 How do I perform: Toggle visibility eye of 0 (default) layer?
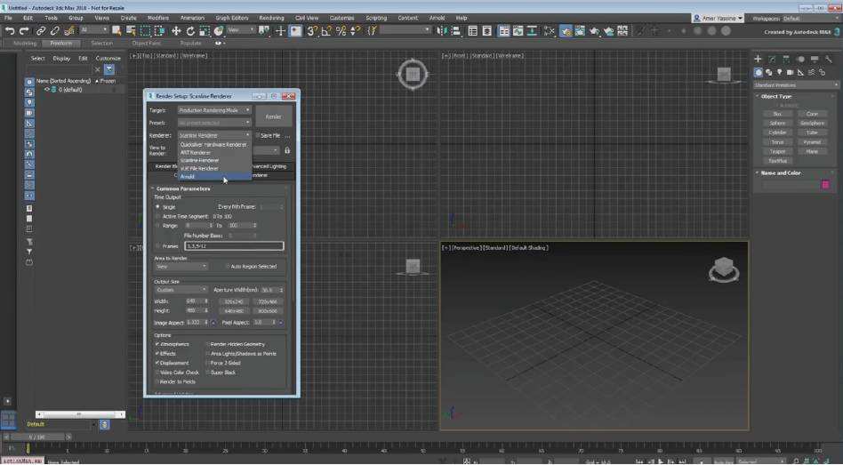[x=47, y=89]
